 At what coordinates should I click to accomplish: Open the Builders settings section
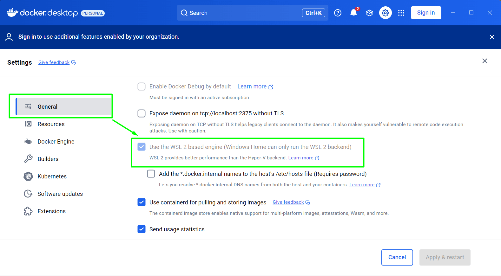point(63,159)
